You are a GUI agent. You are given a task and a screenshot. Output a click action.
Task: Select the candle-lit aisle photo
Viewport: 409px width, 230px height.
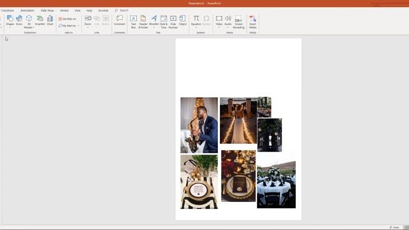[x=238, y=121]
